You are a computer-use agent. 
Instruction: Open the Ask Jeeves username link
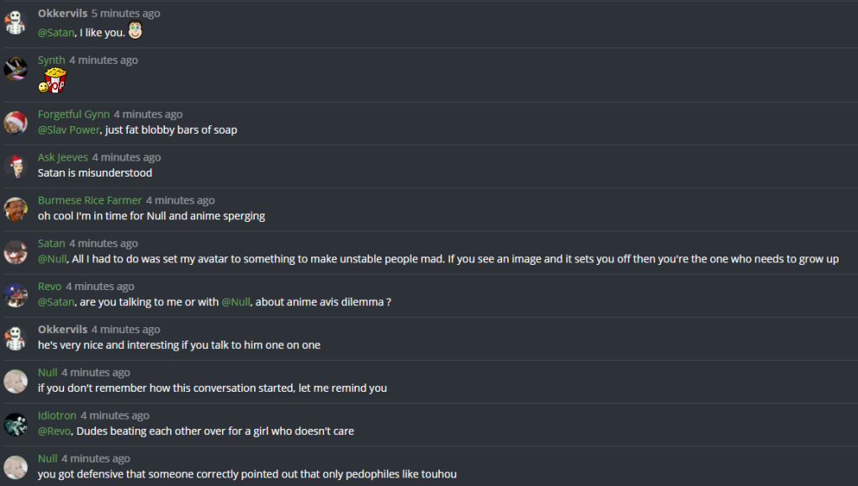pos(62,157)
